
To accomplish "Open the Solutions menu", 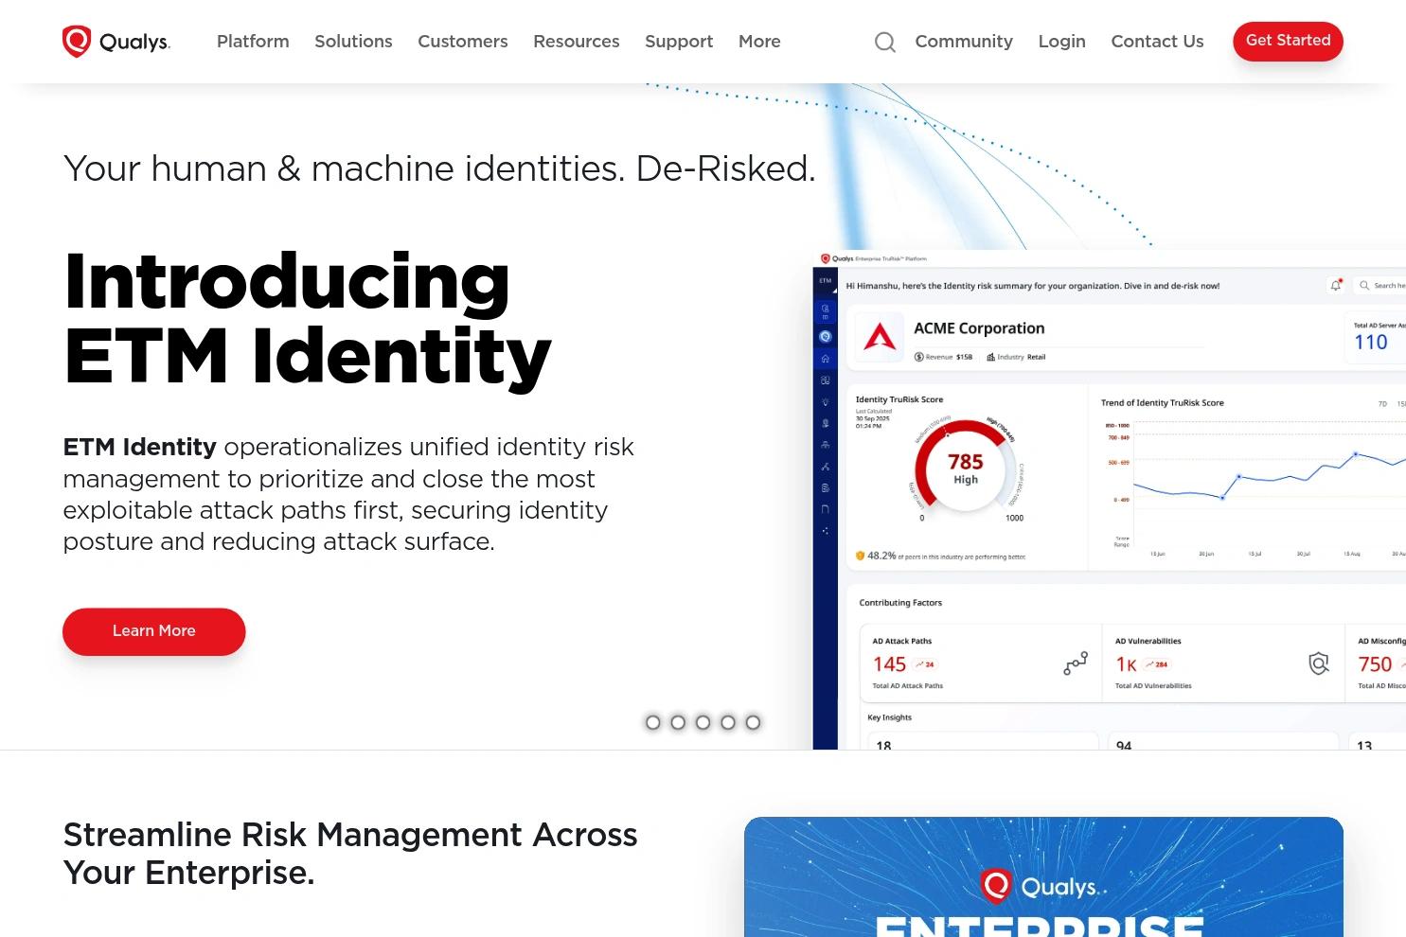I will [x=353, y=42].
